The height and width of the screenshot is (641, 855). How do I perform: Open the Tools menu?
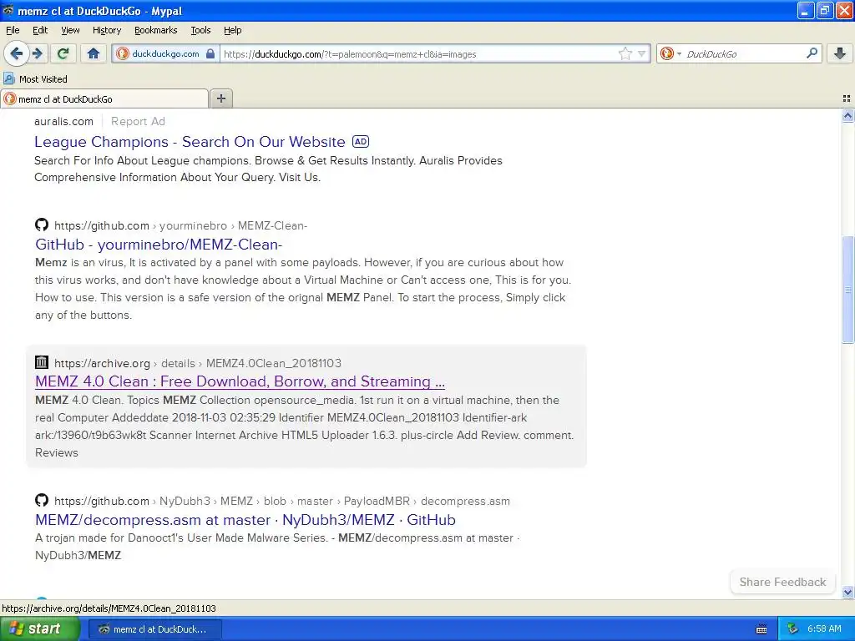(200, 31)
